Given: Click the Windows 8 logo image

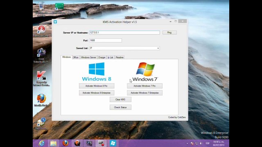Looking at the screenshot, I should (x=97, y=72).
